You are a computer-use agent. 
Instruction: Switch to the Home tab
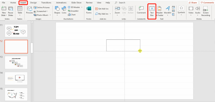tap(13, 3)
